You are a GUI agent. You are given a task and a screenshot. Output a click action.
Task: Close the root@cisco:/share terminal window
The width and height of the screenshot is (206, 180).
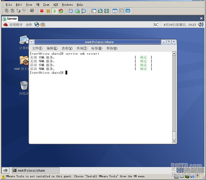(x=174, y=42)
